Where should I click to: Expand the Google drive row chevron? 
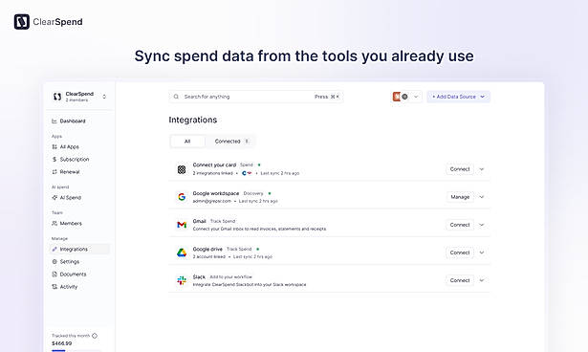point(482,253)
